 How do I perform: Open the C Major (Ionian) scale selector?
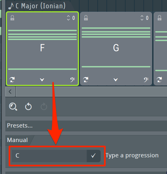(37, 6)
